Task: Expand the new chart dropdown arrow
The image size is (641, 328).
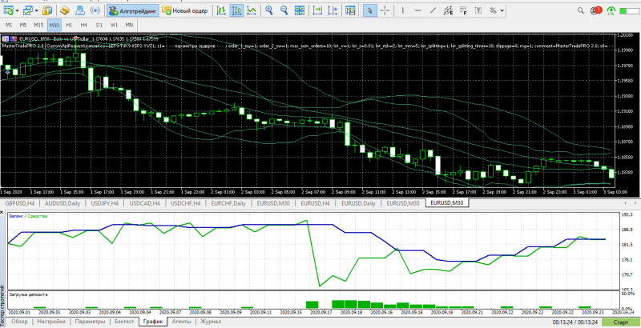Action: click(16, 10)
